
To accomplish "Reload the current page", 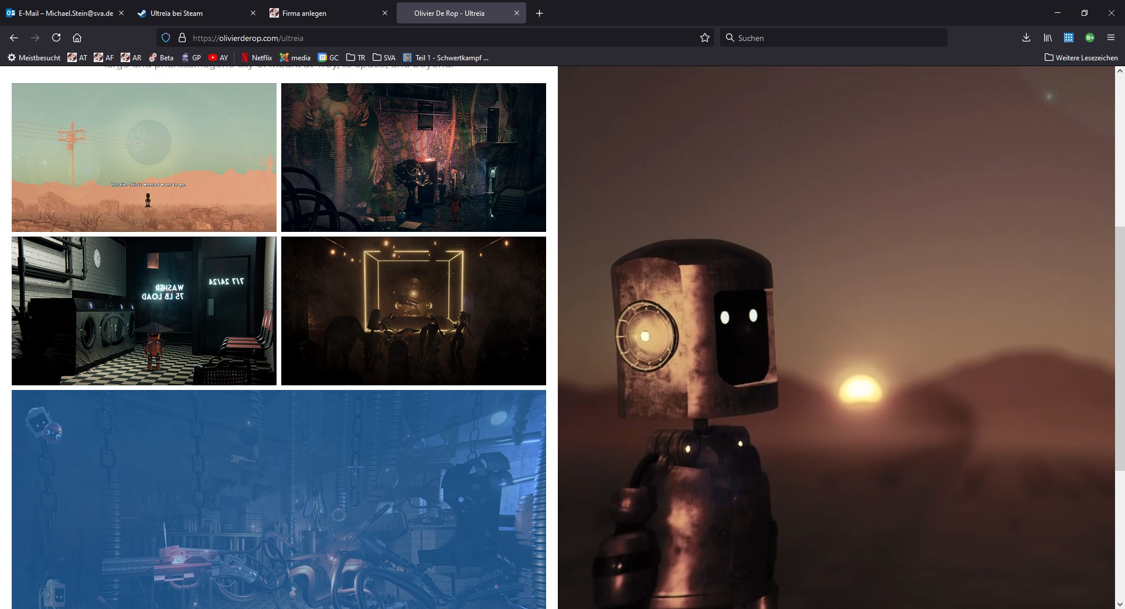I will 56,37.
